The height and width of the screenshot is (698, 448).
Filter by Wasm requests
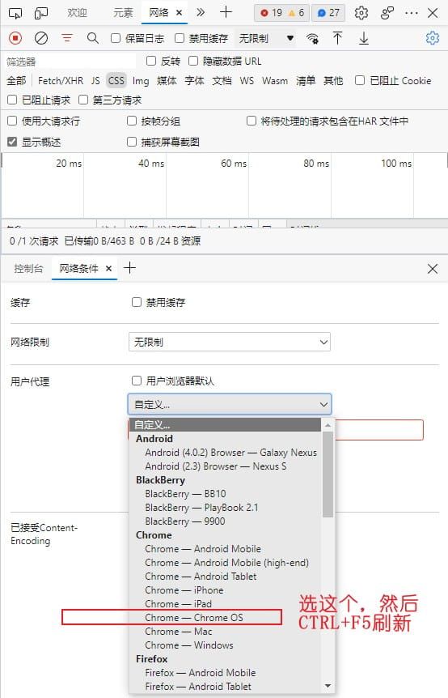pyautogui.click(x=275, y=81)
